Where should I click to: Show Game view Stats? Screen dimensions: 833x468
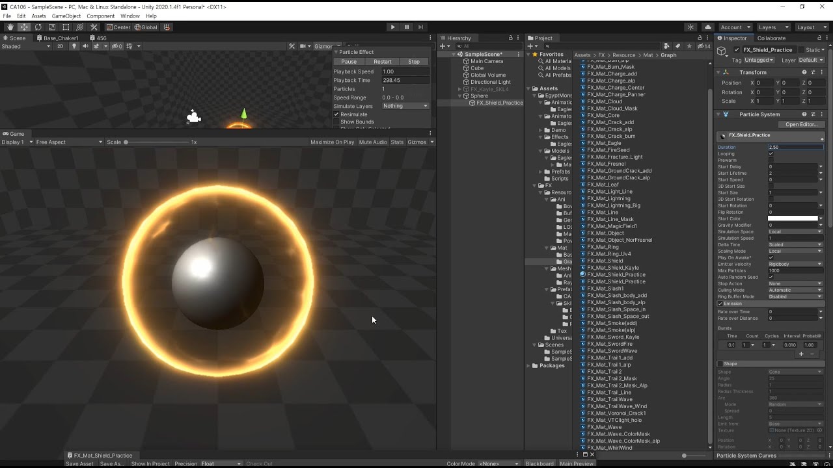pyautogui.click(x=397, y=142)
